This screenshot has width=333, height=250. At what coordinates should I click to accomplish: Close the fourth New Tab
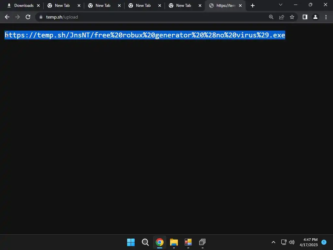click(200, 6)
